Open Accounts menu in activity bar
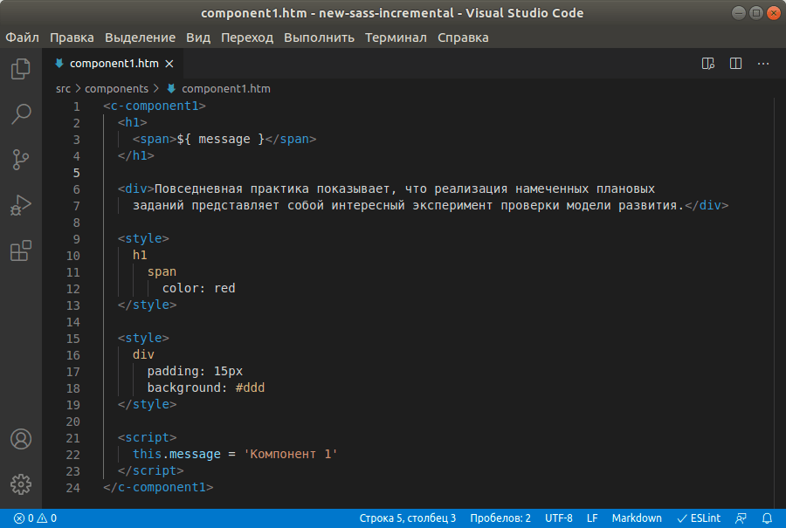 (21, 438)
